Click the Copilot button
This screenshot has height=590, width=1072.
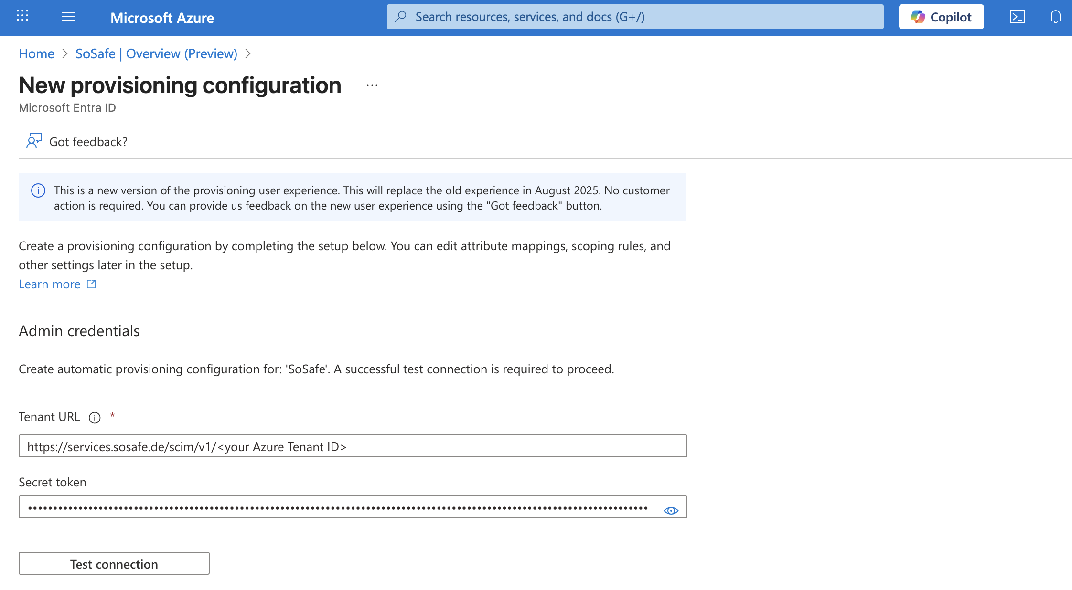coord(941,17)
